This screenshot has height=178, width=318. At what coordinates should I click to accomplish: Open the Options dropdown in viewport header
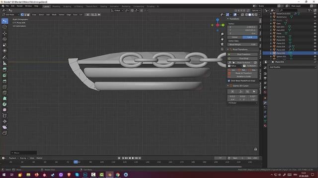[256, 10]
